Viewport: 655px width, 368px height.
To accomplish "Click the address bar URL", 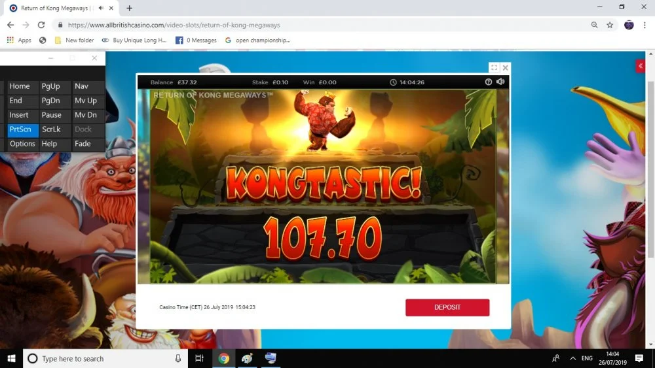I will pos(174,25).
